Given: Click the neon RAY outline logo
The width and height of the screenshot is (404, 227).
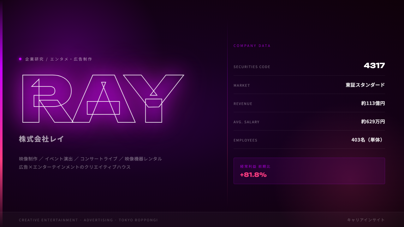Looking at the screenshot, I should click(103, 99).
